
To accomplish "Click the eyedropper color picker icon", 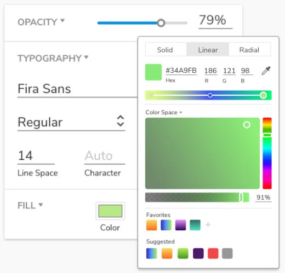I will coord(266,71).
